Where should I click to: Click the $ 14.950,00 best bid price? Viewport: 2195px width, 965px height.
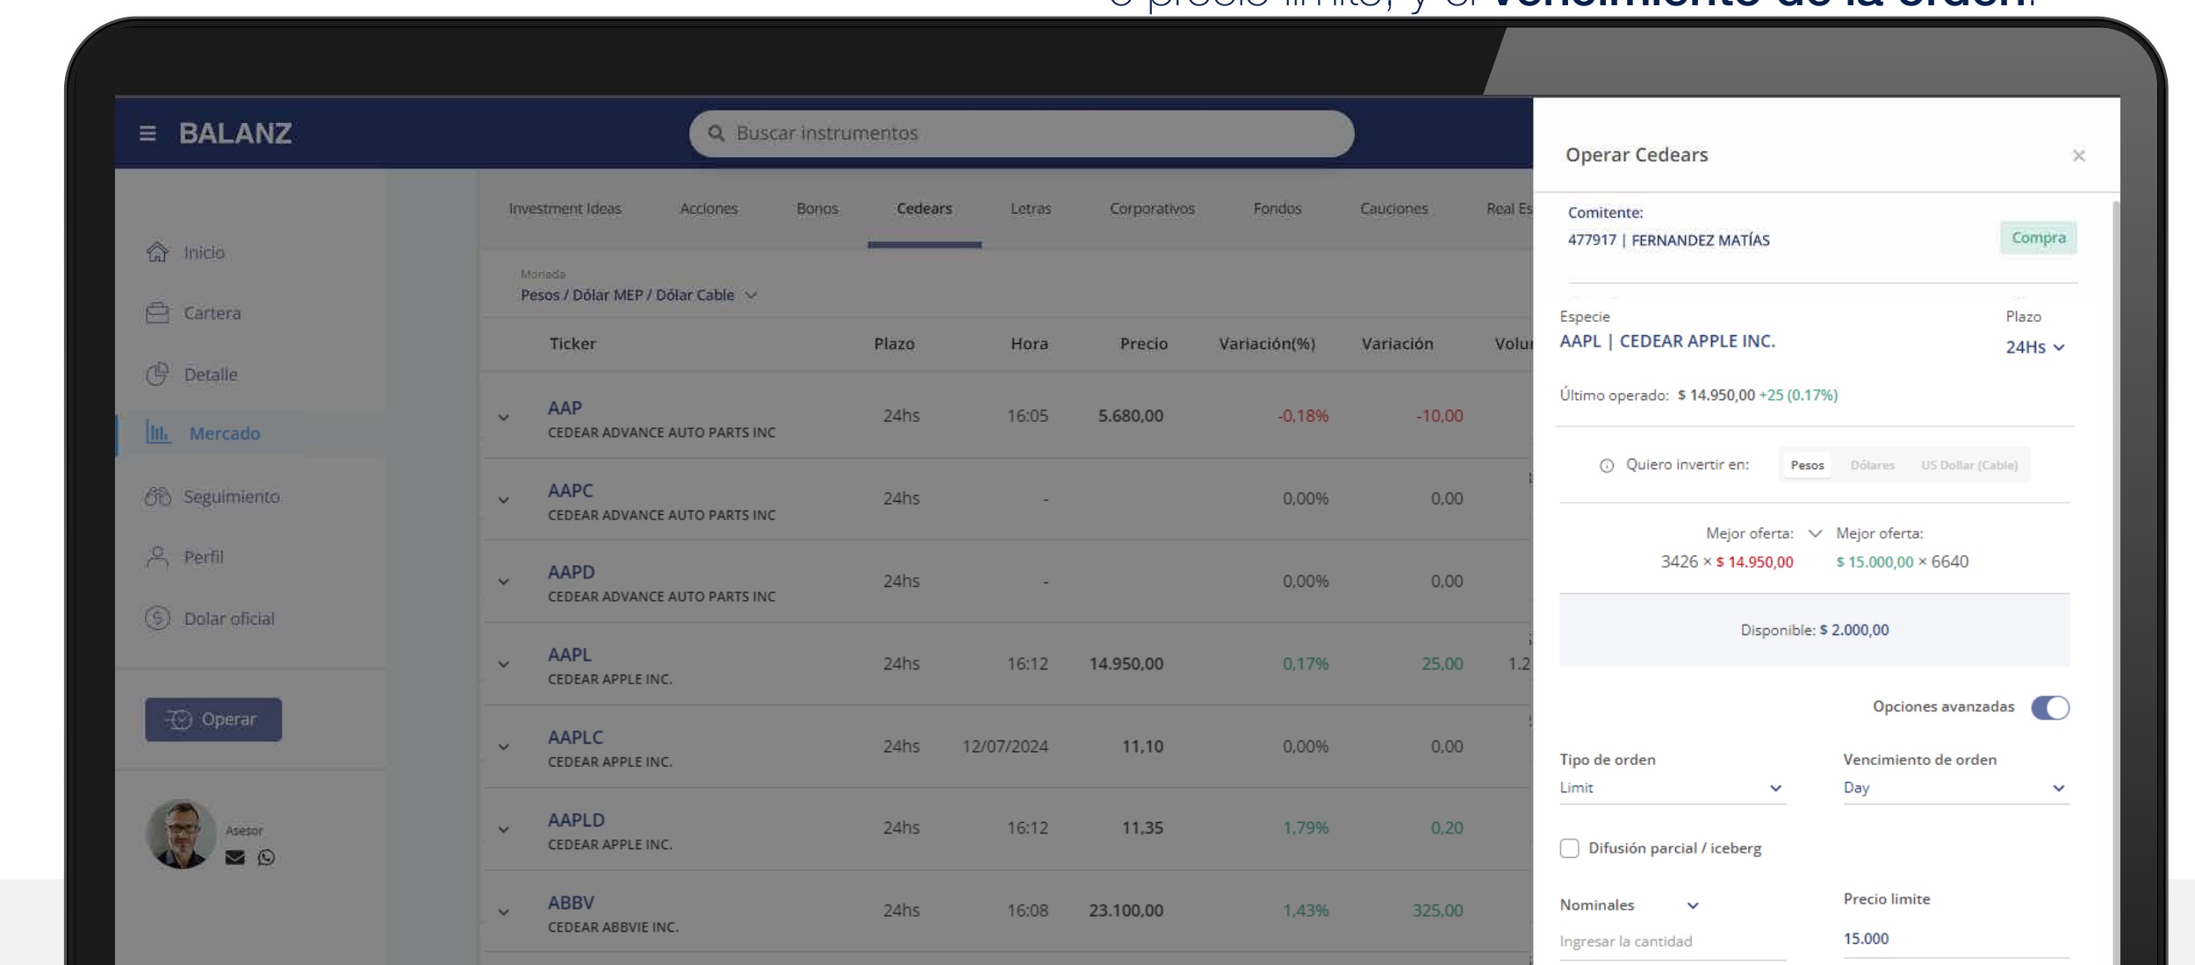1754,562
